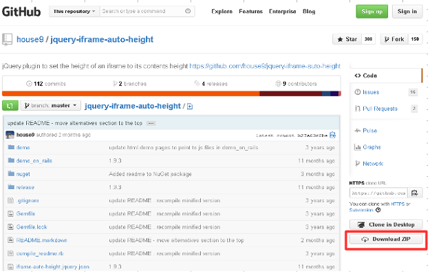This screenshot has width=430, height=273.
Task: Open the demo folder
Action: pyautogui.click(x=23, y=147)
